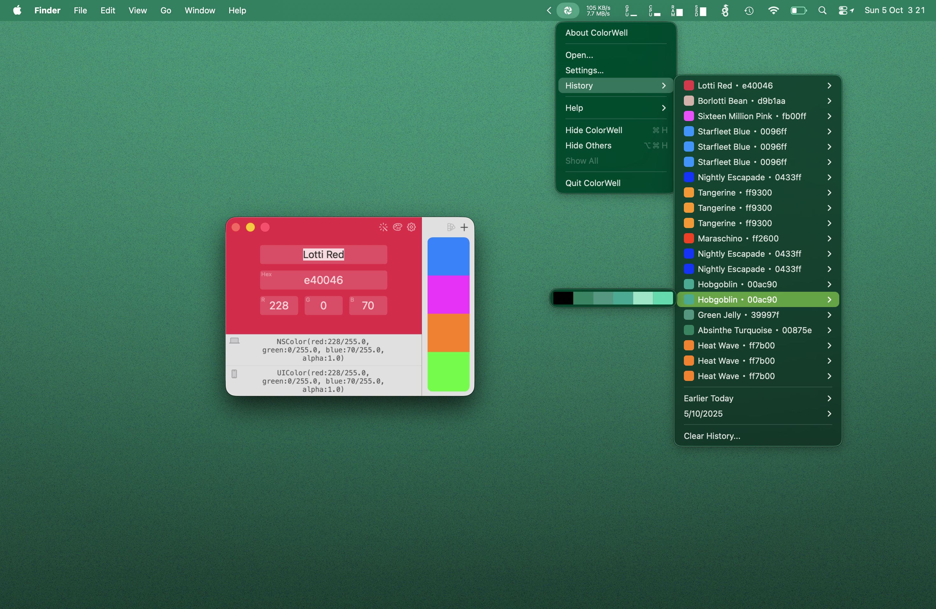Select Settings... from the ColorWell menu
This screenshot has height=609, width=936.
coord(585,70)
